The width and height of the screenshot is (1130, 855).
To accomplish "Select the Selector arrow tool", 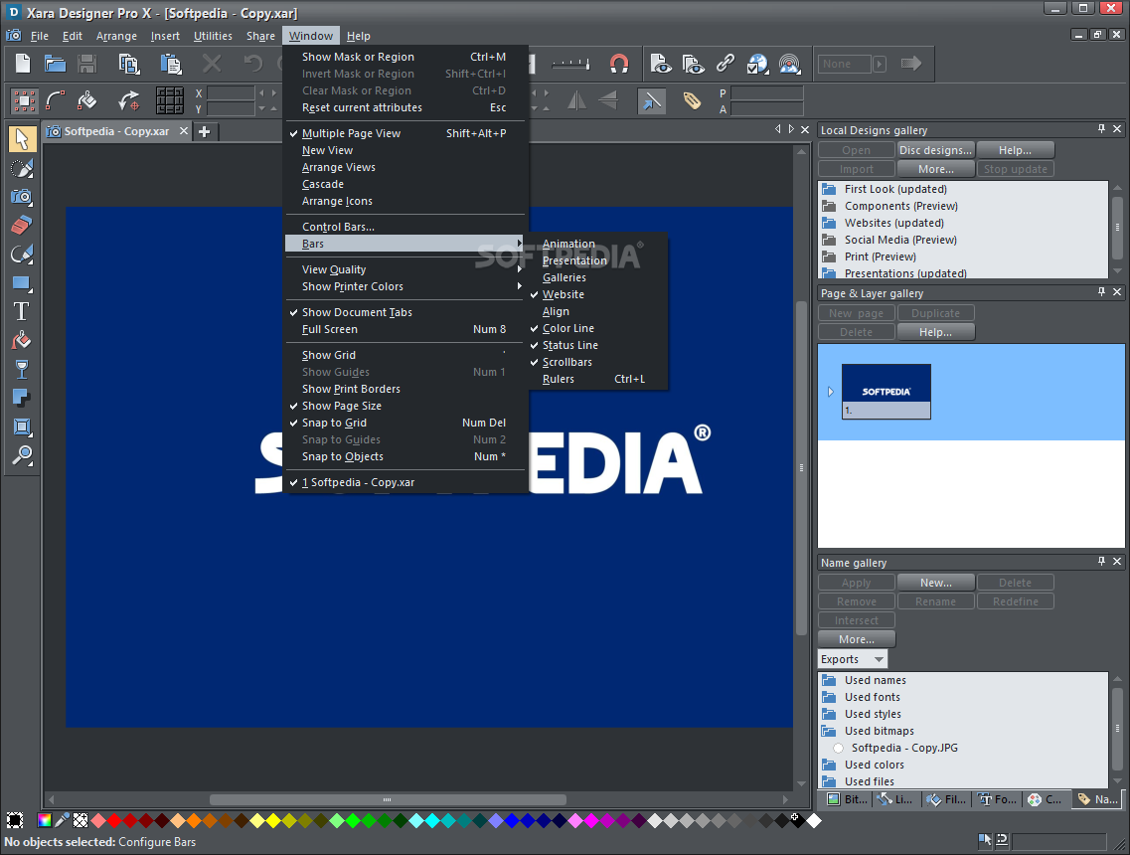I will tap(22, 138).
